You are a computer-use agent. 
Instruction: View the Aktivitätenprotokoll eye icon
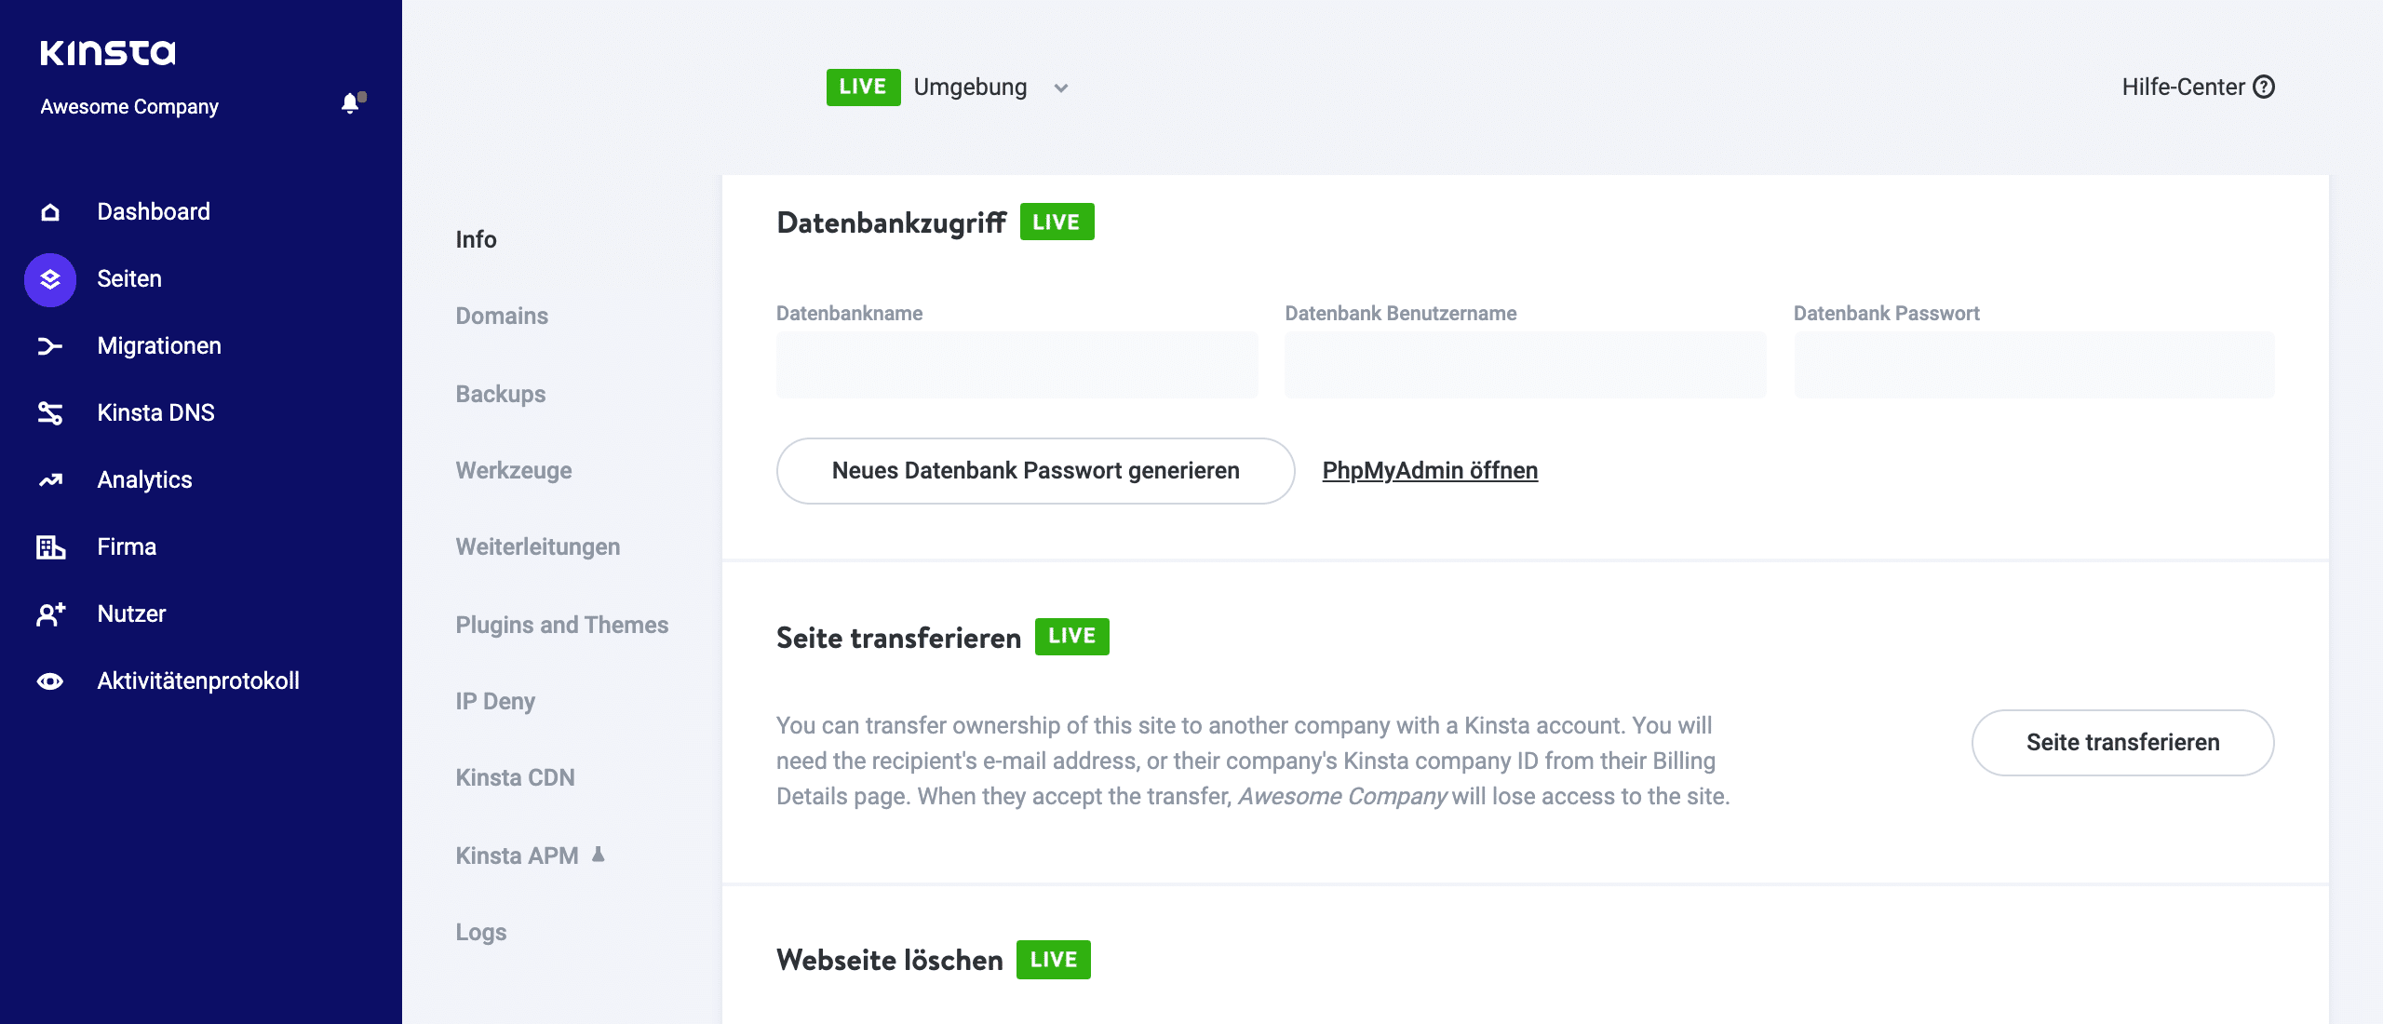point(48,680)
